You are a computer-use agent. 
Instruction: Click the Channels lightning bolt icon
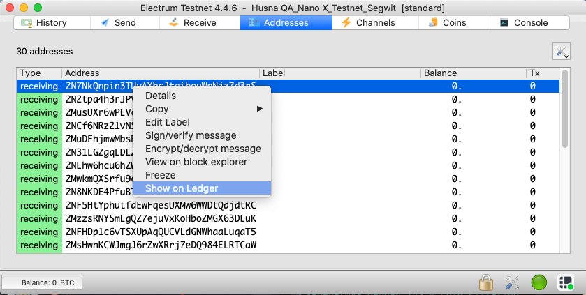coord(346,22)
